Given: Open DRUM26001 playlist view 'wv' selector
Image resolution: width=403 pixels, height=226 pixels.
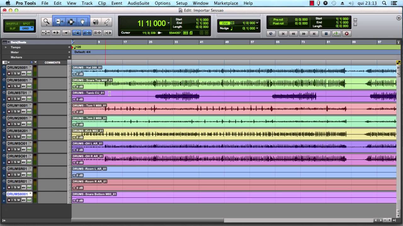Looking at the screenshot, I should tap(24, 73).
